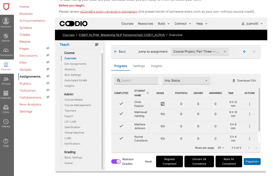
Task: Open the History clock icon
Action: click(6, 122)
